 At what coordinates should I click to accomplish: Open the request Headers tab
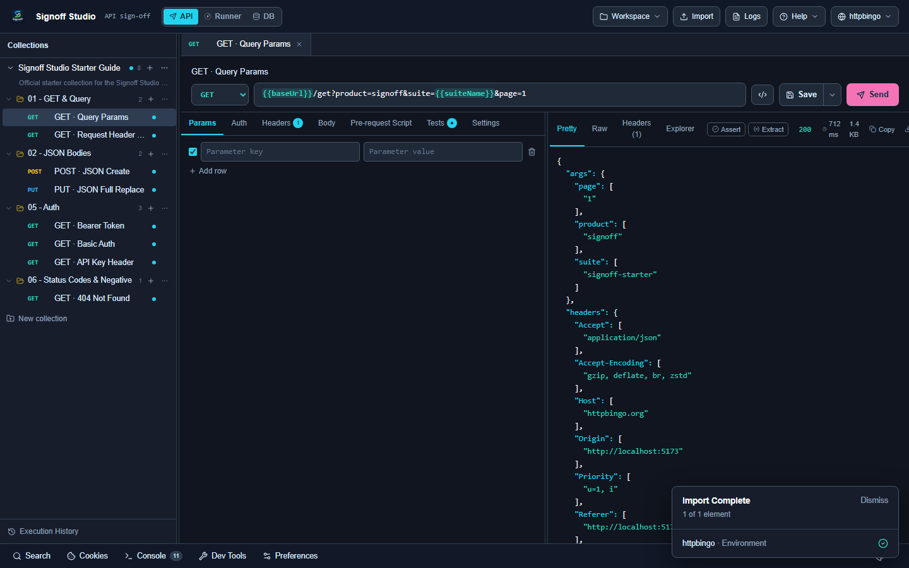[x=282, y=123]
